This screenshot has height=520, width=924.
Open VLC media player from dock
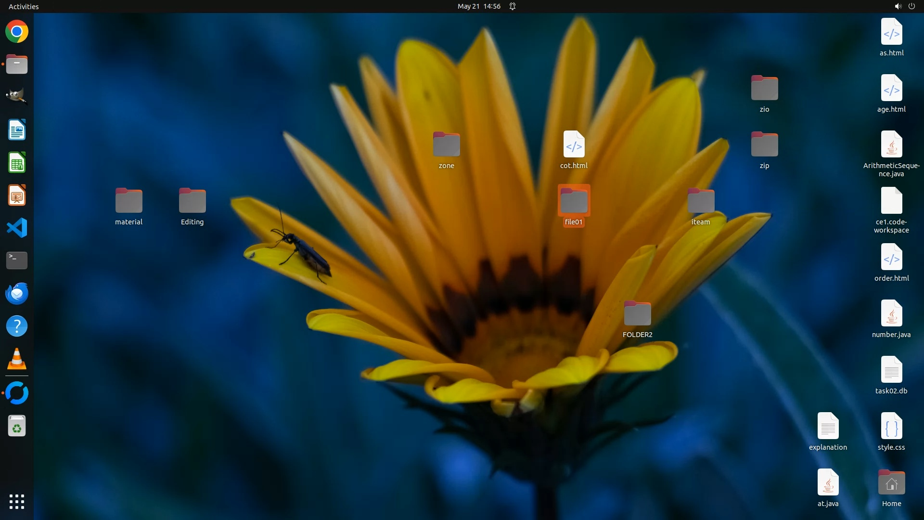(x=17, y=359)
